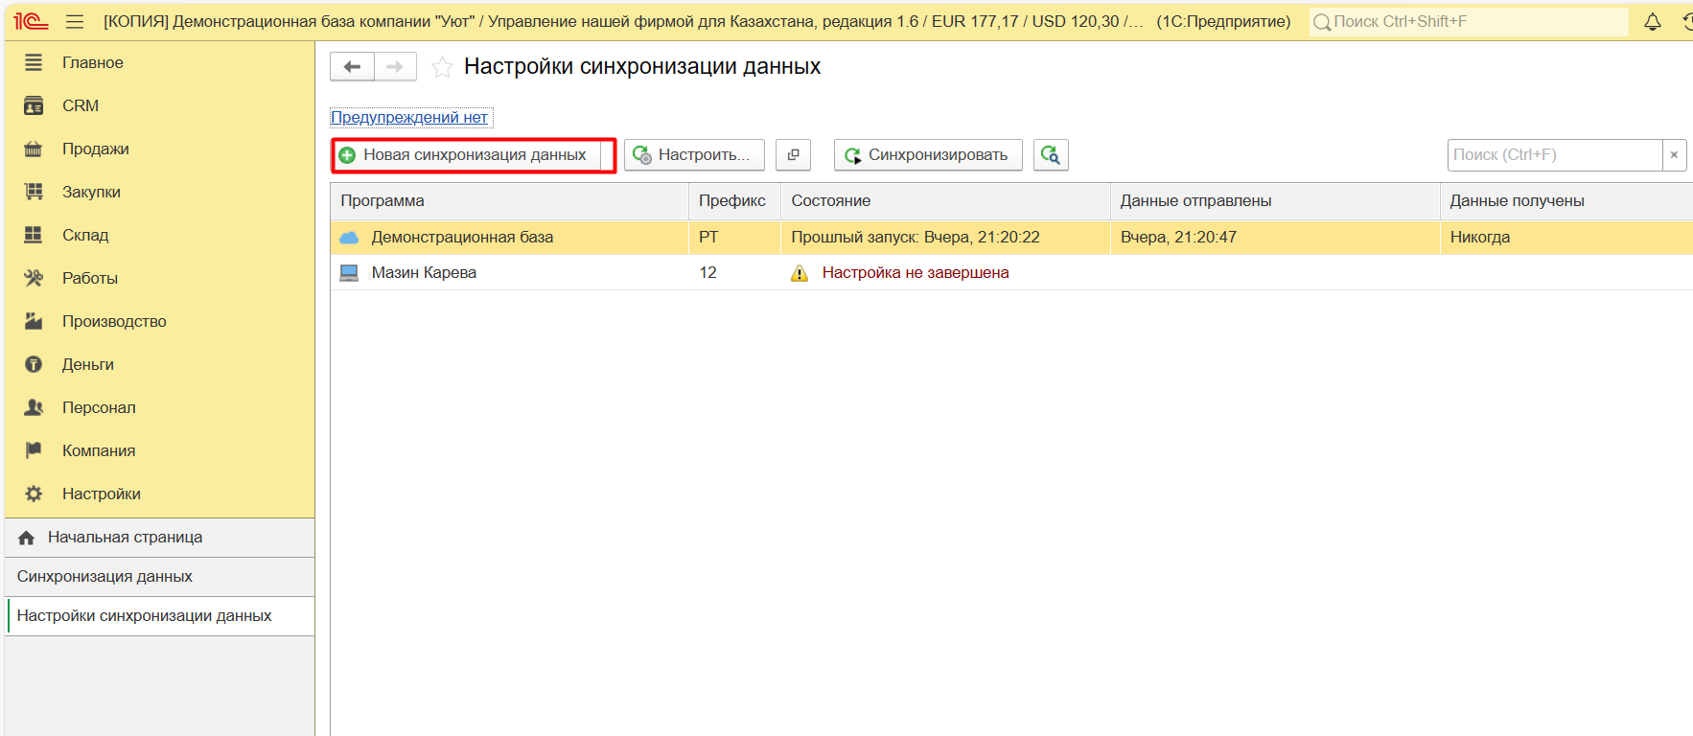This screenshot has height=736, width=1693.
Task: Click the back navigation arrow
Action: click(x=352, y=67)
